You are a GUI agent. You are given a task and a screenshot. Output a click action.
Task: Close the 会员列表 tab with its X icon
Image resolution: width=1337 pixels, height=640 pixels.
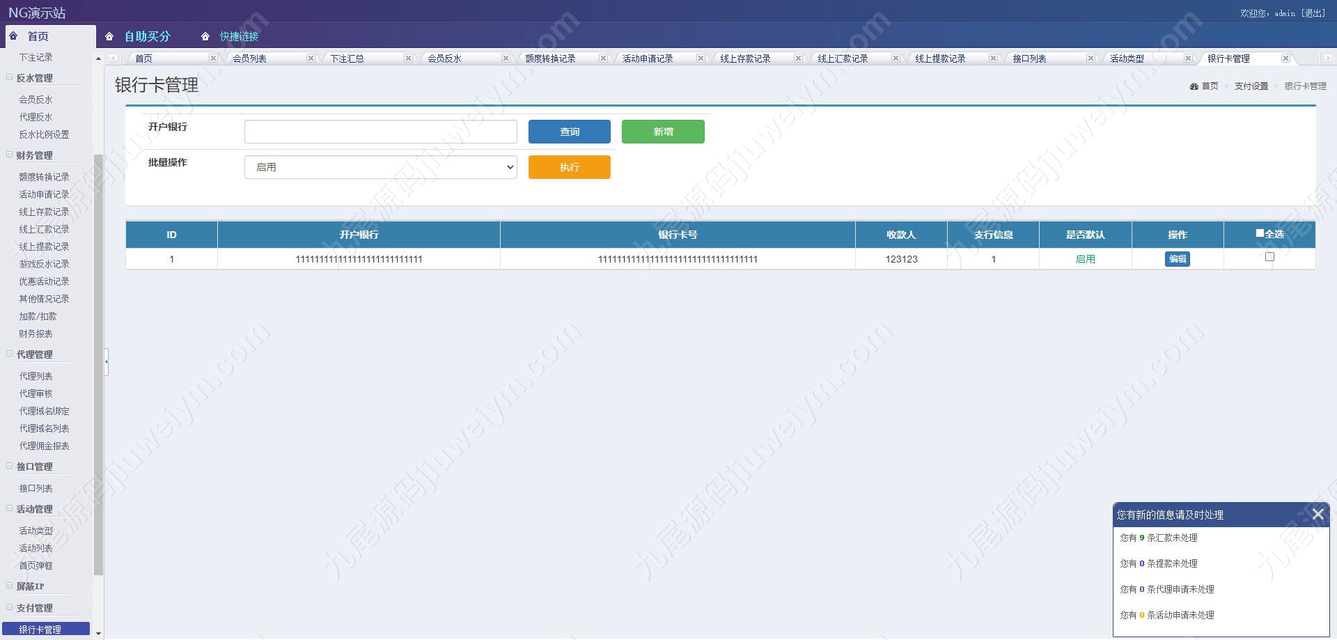pos(311,58)
